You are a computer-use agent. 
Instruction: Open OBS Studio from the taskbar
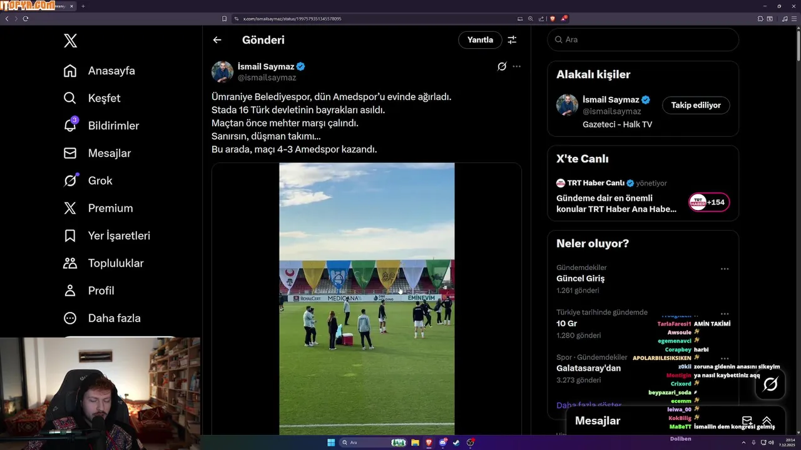pos(471,442)
